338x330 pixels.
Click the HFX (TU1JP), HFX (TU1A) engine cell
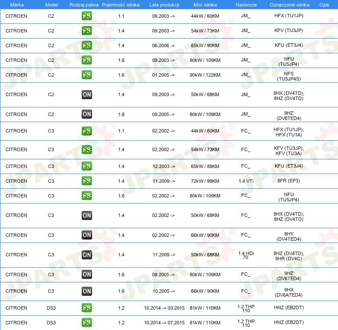point(289,132)
